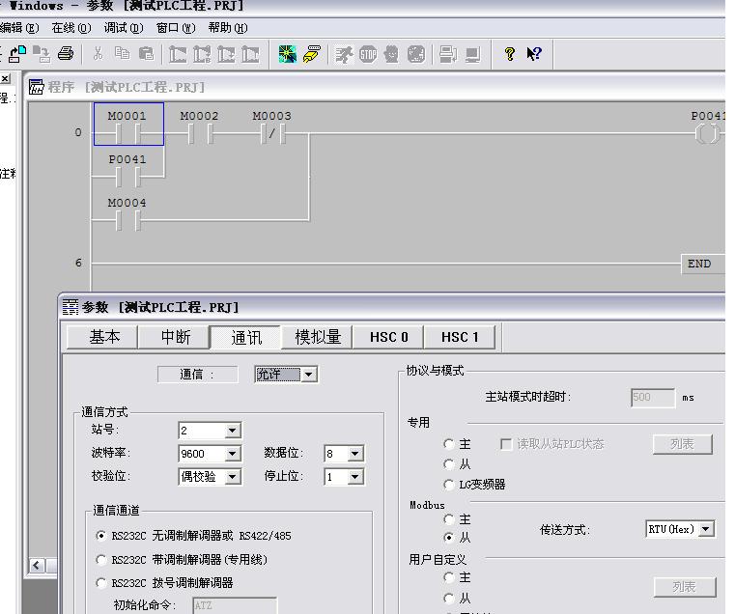Click the Cut scissors icon
The width and height of the screenshot is (735, 614).
pyautogui.click(x=98, y=54)
